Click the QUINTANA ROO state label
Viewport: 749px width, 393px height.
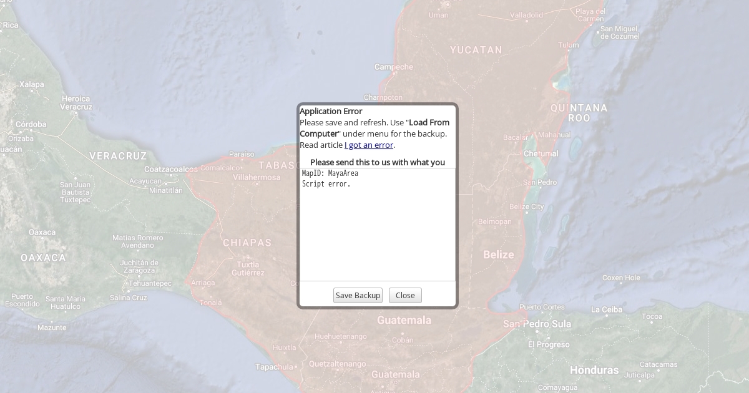coord(579,113)
